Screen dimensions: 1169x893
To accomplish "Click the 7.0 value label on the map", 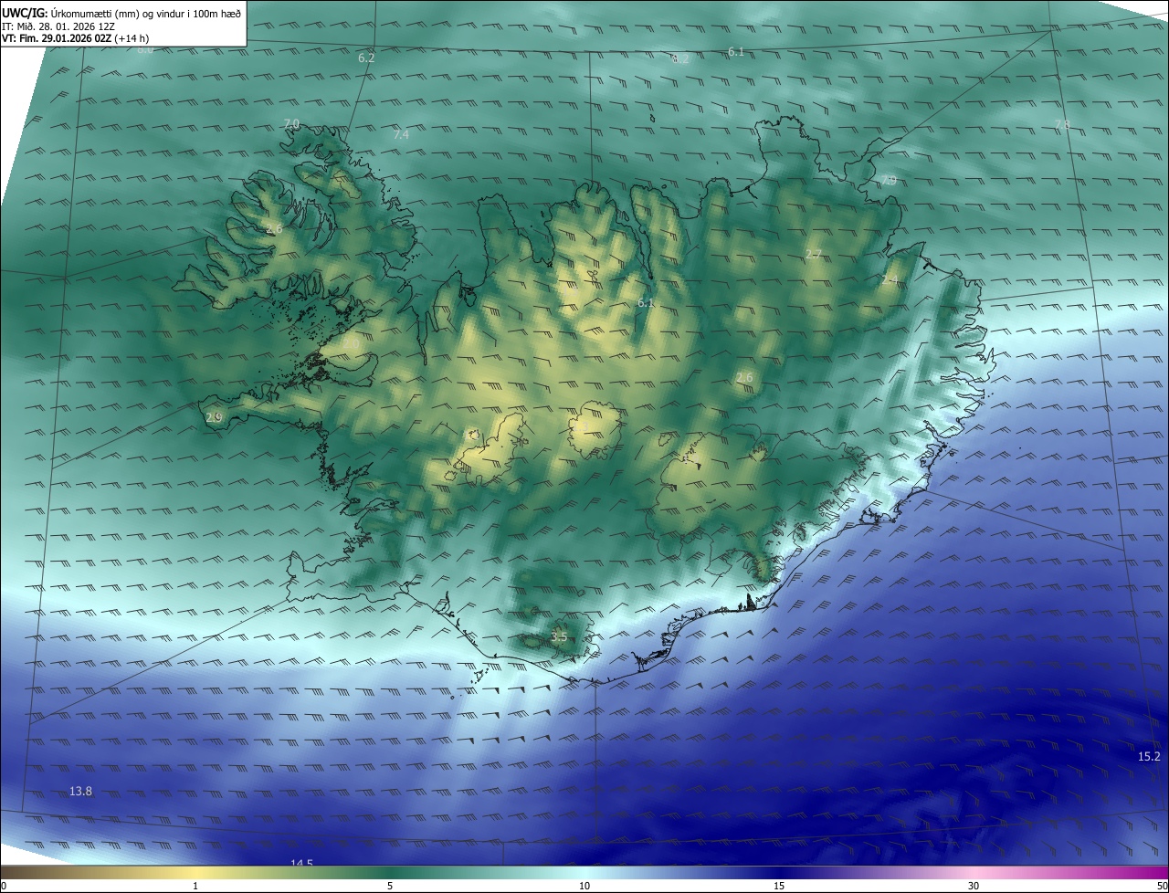I will click(291, 123).
